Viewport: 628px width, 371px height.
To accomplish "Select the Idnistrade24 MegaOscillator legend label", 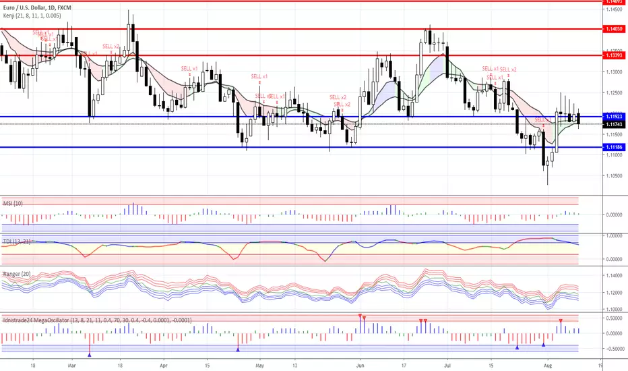I will click(97, 320).
